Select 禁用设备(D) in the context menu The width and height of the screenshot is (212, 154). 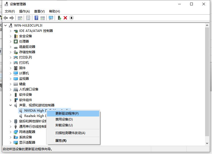(x=64, y=119)
